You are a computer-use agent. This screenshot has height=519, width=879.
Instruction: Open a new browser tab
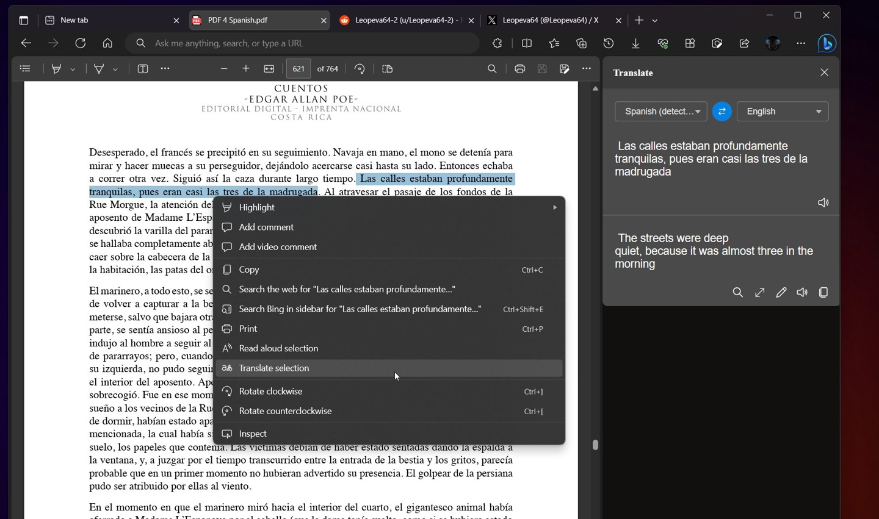click(x=639, y=21)
